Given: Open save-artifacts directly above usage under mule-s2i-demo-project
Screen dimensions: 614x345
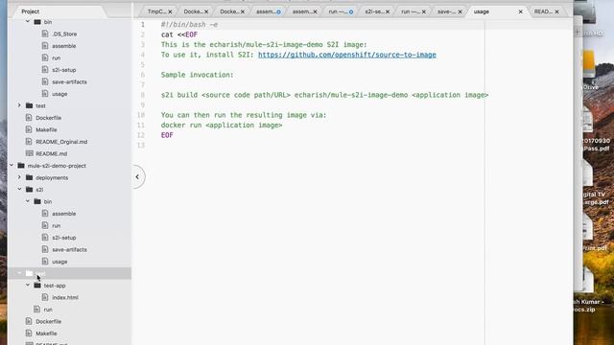Looking at the screenshot, I should 69,249.
